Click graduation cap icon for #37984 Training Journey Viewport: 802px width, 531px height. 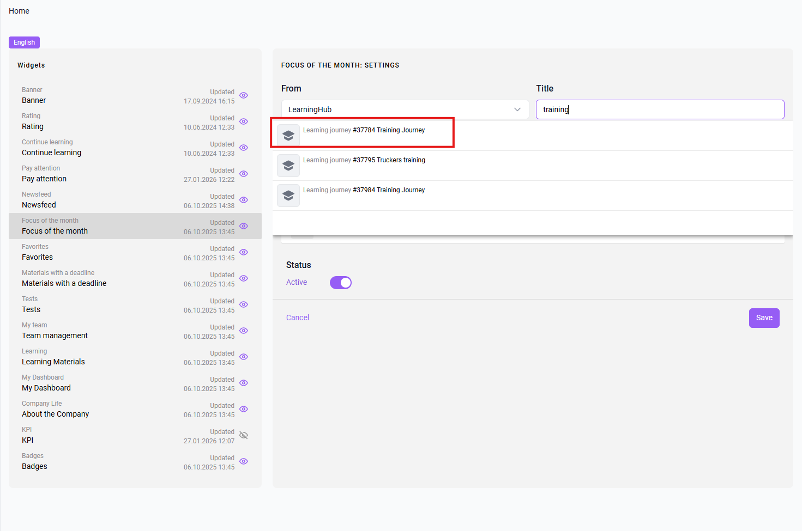tap(288, 196)
